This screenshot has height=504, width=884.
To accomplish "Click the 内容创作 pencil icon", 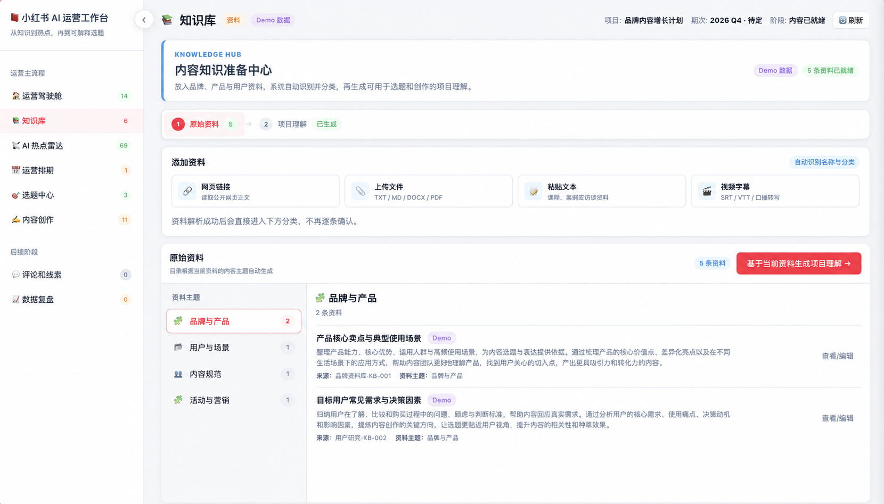I will 15,220.
